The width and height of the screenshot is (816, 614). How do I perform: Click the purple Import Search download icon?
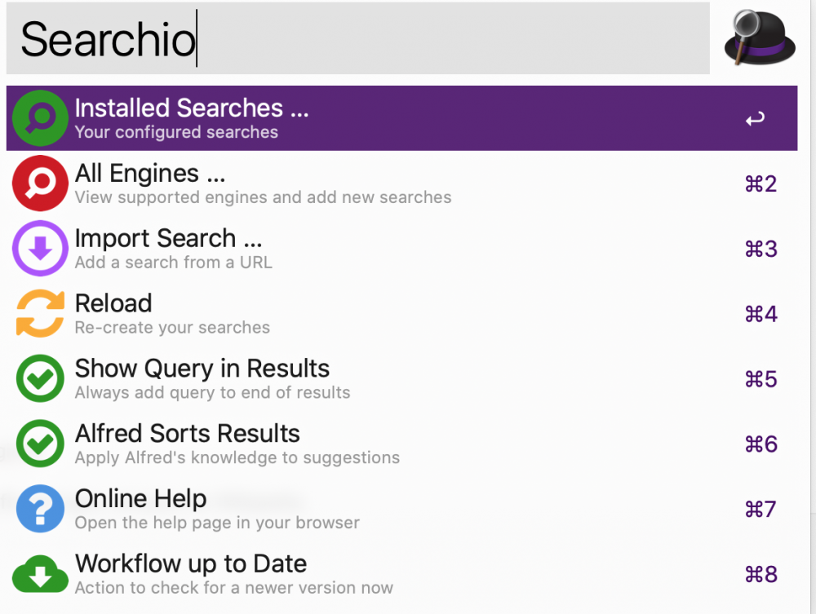click(40, 249)
